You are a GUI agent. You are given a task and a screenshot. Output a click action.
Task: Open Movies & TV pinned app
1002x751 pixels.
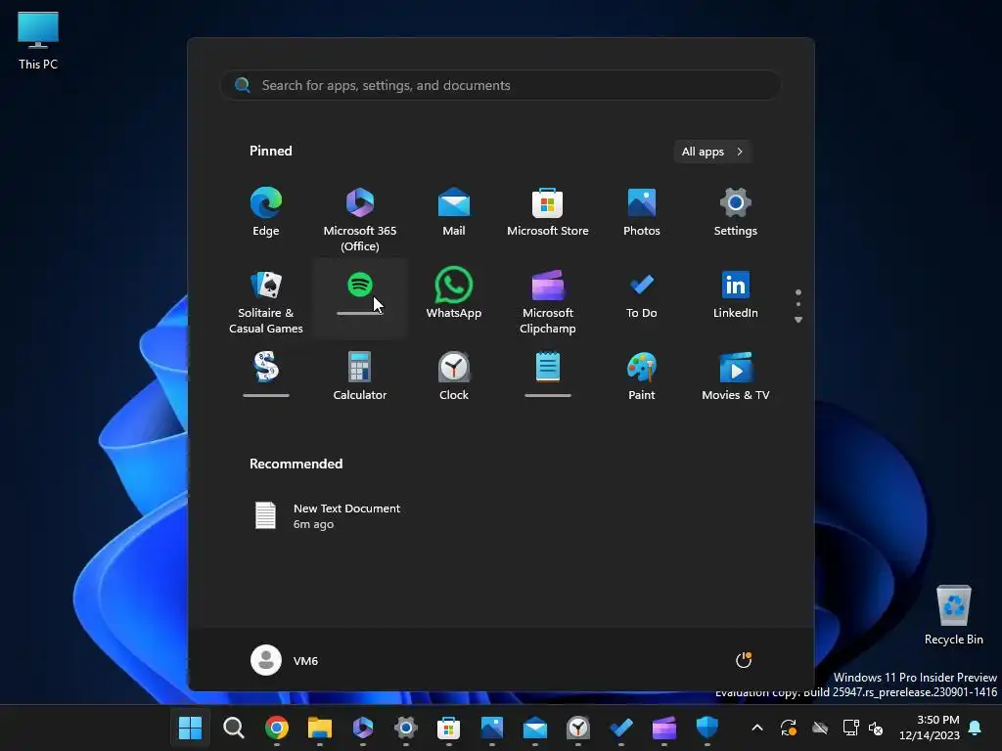(736, 376)
